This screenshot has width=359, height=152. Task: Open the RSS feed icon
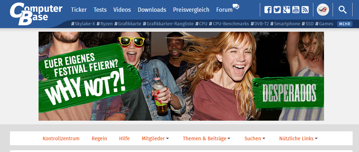point(305,10)
